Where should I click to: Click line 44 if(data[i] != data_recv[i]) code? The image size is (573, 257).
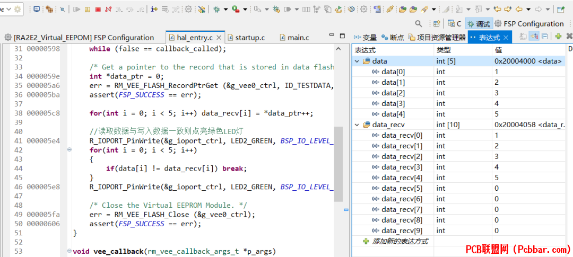[176, 169]
